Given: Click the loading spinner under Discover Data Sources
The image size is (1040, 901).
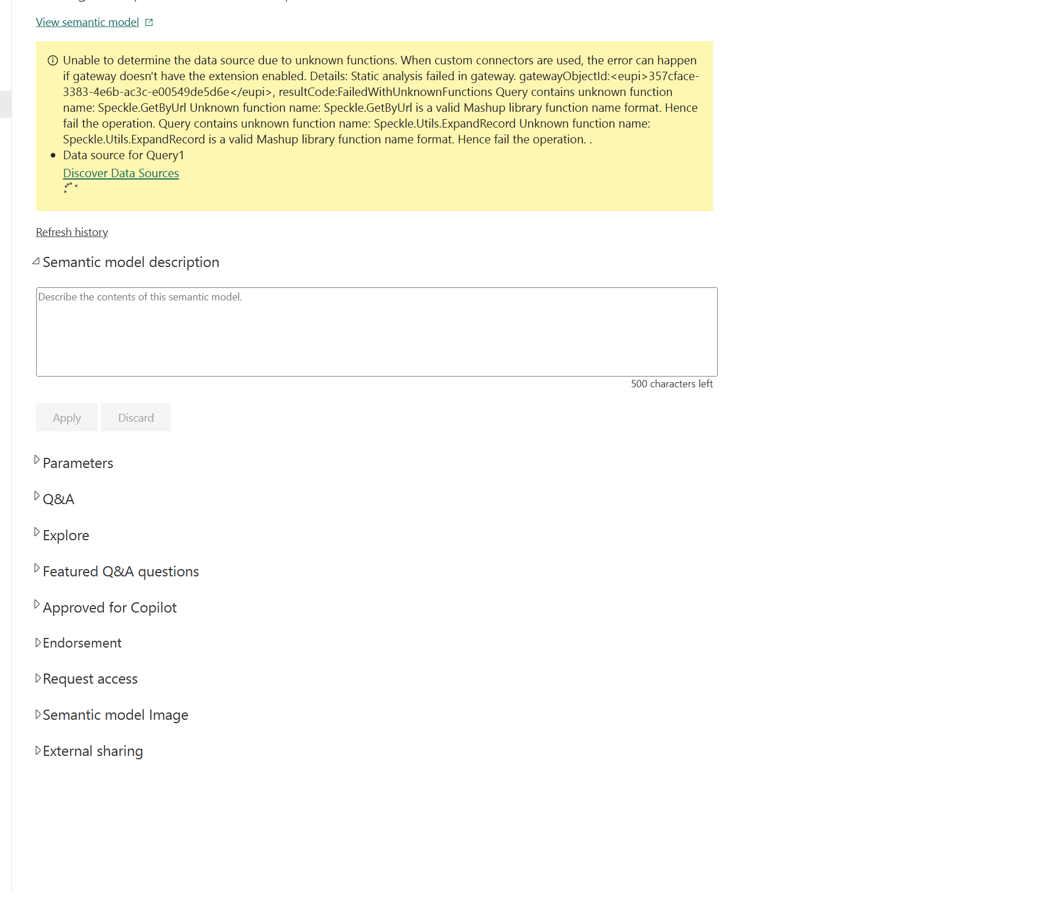Looking at the screenshot, I should [70, 188].
